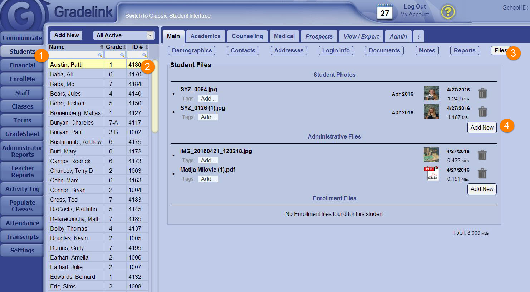Select the Demographics sub-tab
This screenshot has width=530, height=292.
(192, 51)
